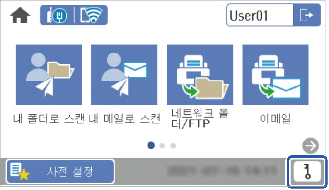Click the 내 메일로 스캔 label
Image resolution: width=329 pixels, height=190 pixels.
124,118
